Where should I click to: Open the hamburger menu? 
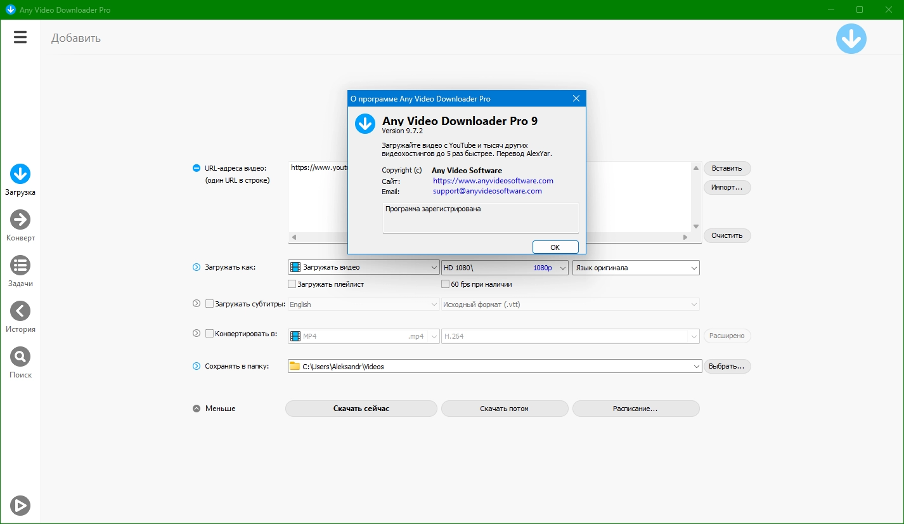20,37
